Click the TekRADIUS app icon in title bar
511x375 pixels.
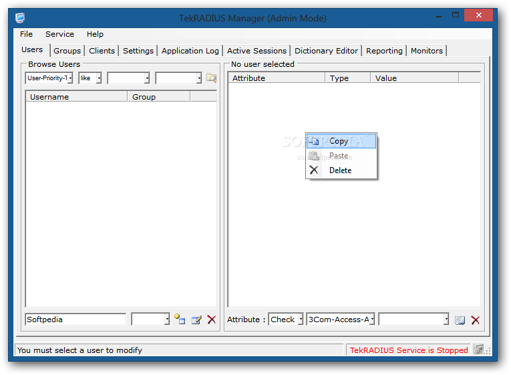pyautogui.click(x=20, y=17)
